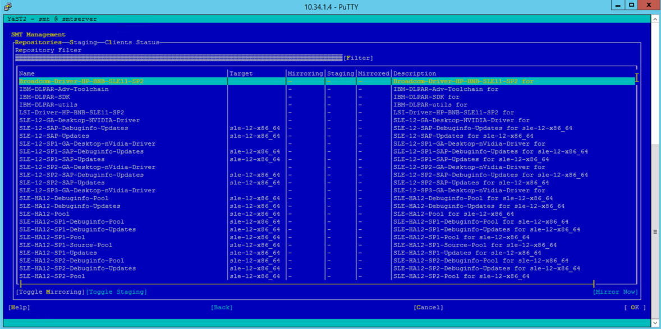The height and width of the screenshot is (329, 661).
Task: Click the Cancel button
Action: (x=428, y=308)
